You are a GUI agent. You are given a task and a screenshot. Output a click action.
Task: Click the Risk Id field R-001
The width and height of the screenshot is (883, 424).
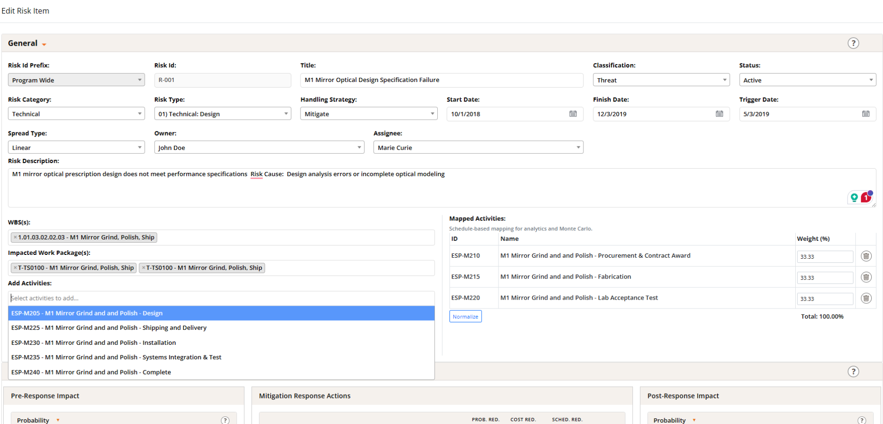tap(223, 80)
